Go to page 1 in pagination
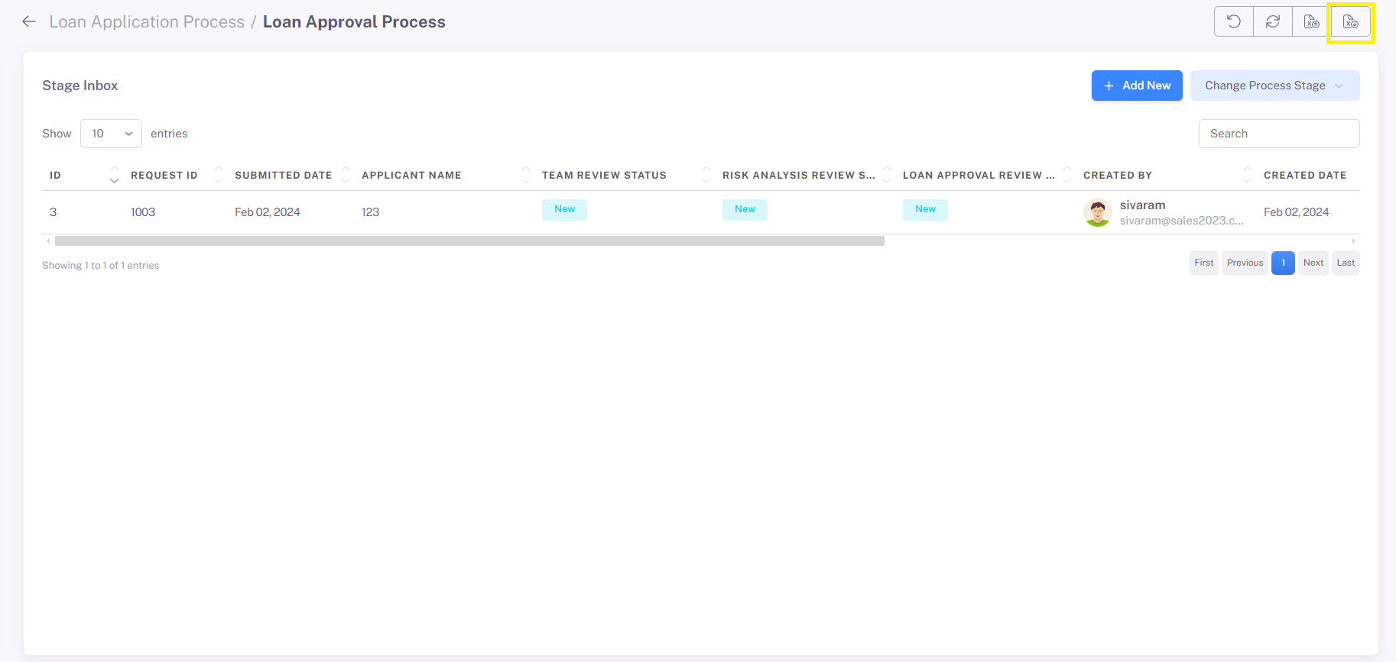1396x662 pixels. [1283, 263]
